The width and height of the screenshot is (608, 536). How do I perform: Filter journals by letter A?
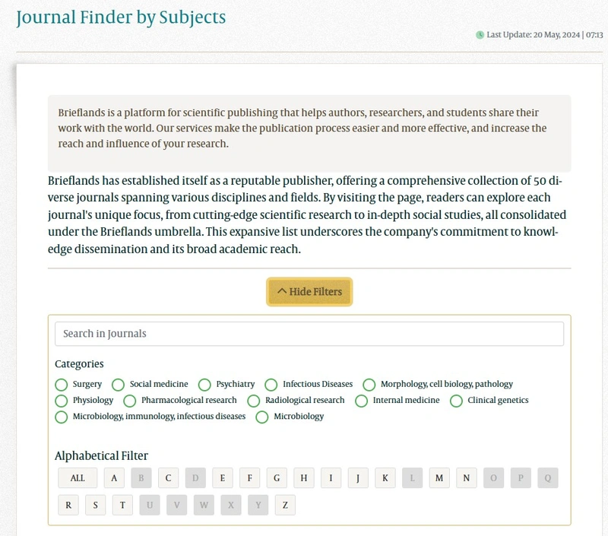[114, 477]
